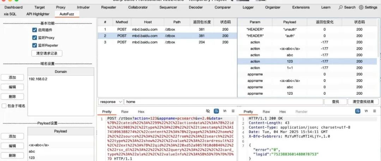Focus the search field containing home

[x=224, y=102]
